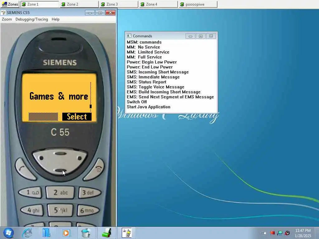
Task: Switch to the Zone 2 tab
Action: 79,4
